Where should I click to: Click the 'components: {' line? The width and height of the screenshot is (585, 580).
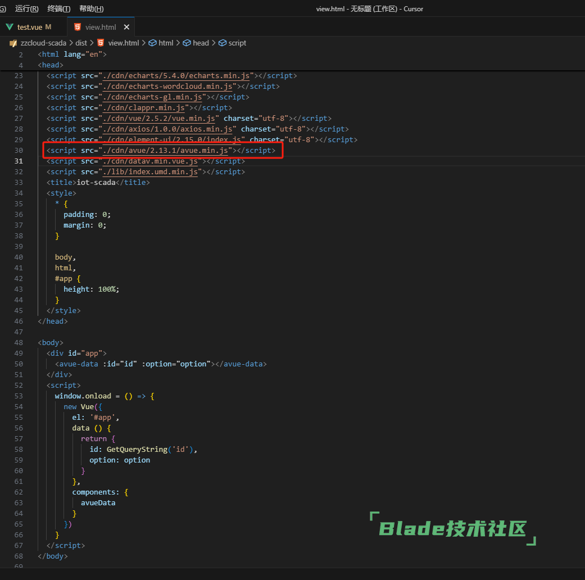(101, 492)
